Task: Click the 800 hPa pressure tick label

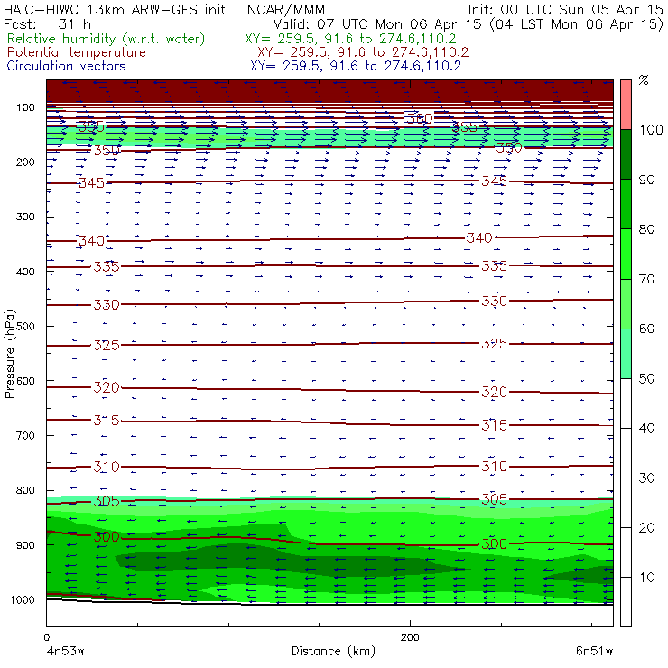Action: pyautogui.click(x=25, y=490)
